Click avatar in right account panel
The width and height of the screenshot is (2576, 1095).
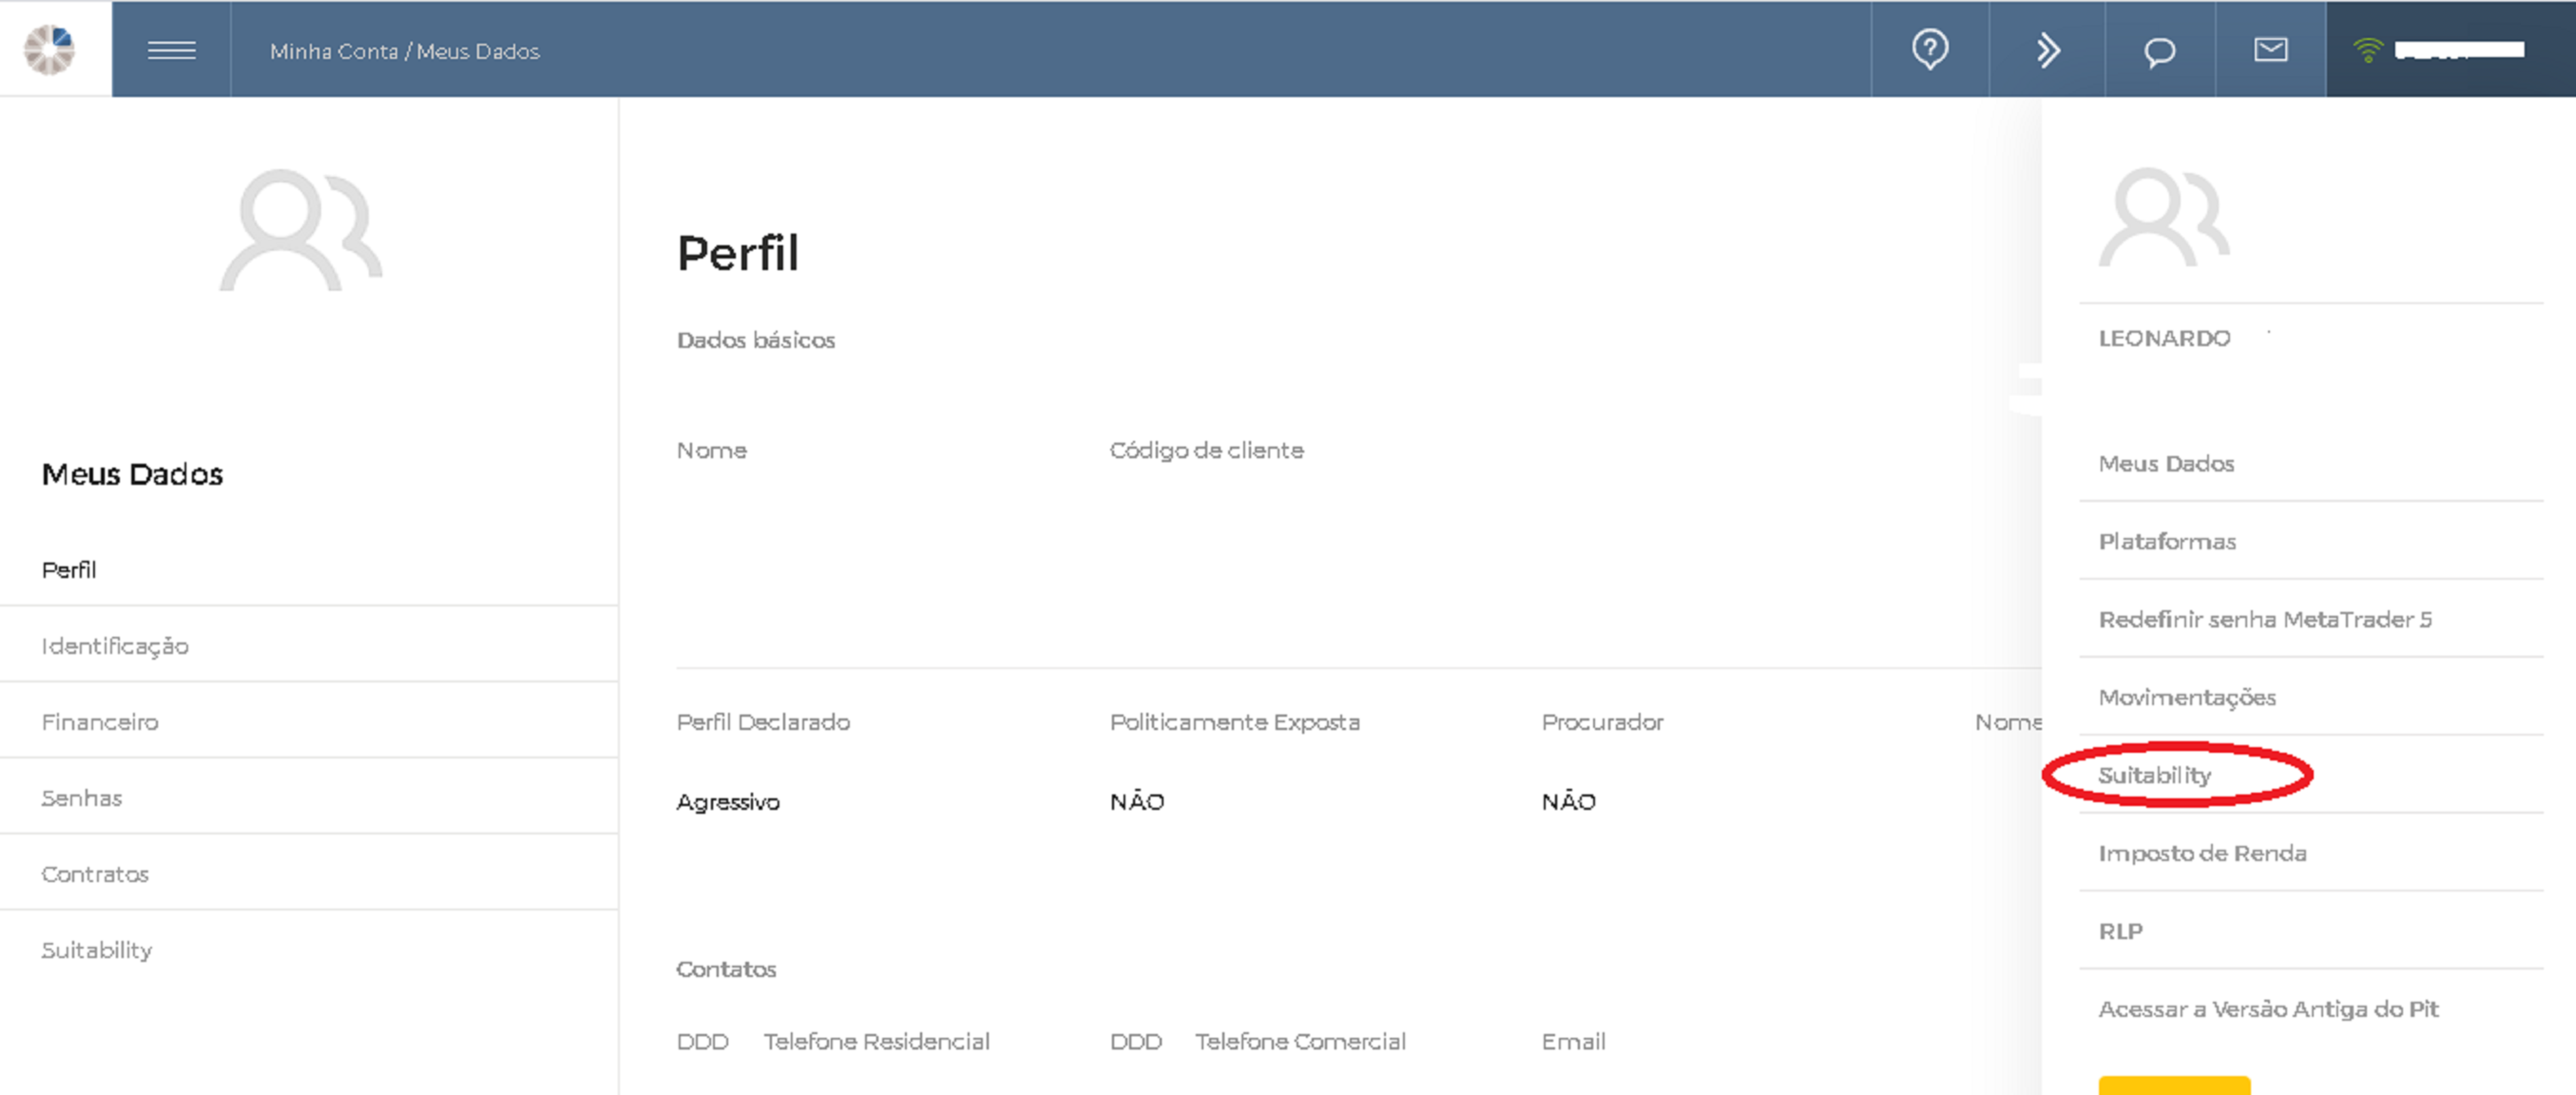pos(2163,218)
